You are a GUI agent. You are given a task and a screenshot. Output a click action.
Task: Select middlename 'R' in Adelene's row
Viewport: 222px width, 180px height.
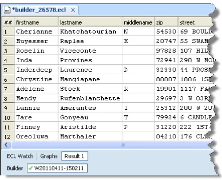coord(138,89)
